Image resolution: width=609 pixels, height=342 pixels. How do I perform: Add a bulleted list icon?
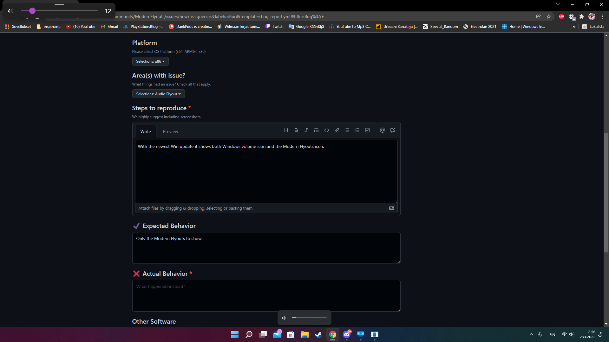click(x=347, y=130)
